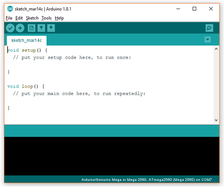Open the File menu
Screen dimensions: 224x187
[x=9, y=18]
